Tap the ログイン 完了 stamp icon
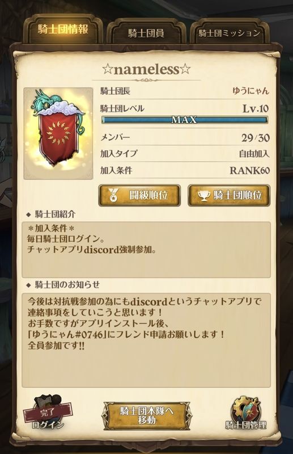293x454 pixels. (x=48, y=412)
